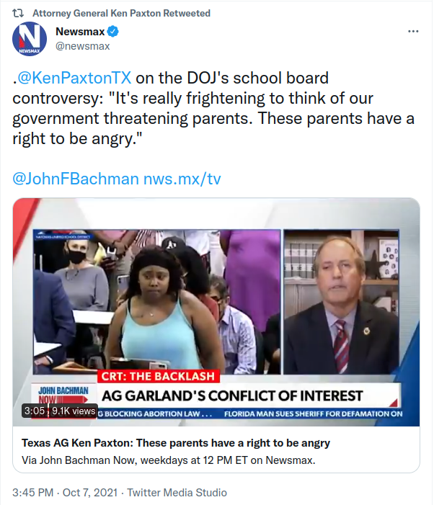Click the blue verified badge next to Newsmax

113,32
